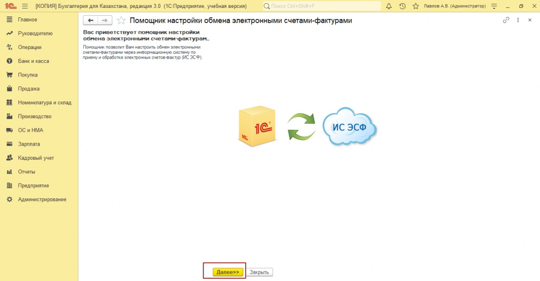The height and width of the screenshot is (281, 540).
Task: Open the service settings dropdown icon
Action: [x=494, y=6]
